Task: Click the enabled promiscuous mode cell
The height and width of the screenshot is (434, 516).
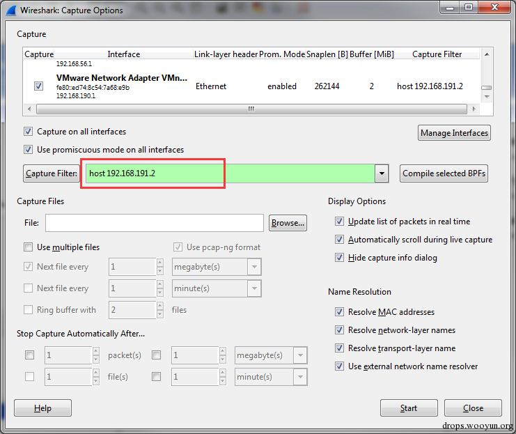Action: point(282,86)
